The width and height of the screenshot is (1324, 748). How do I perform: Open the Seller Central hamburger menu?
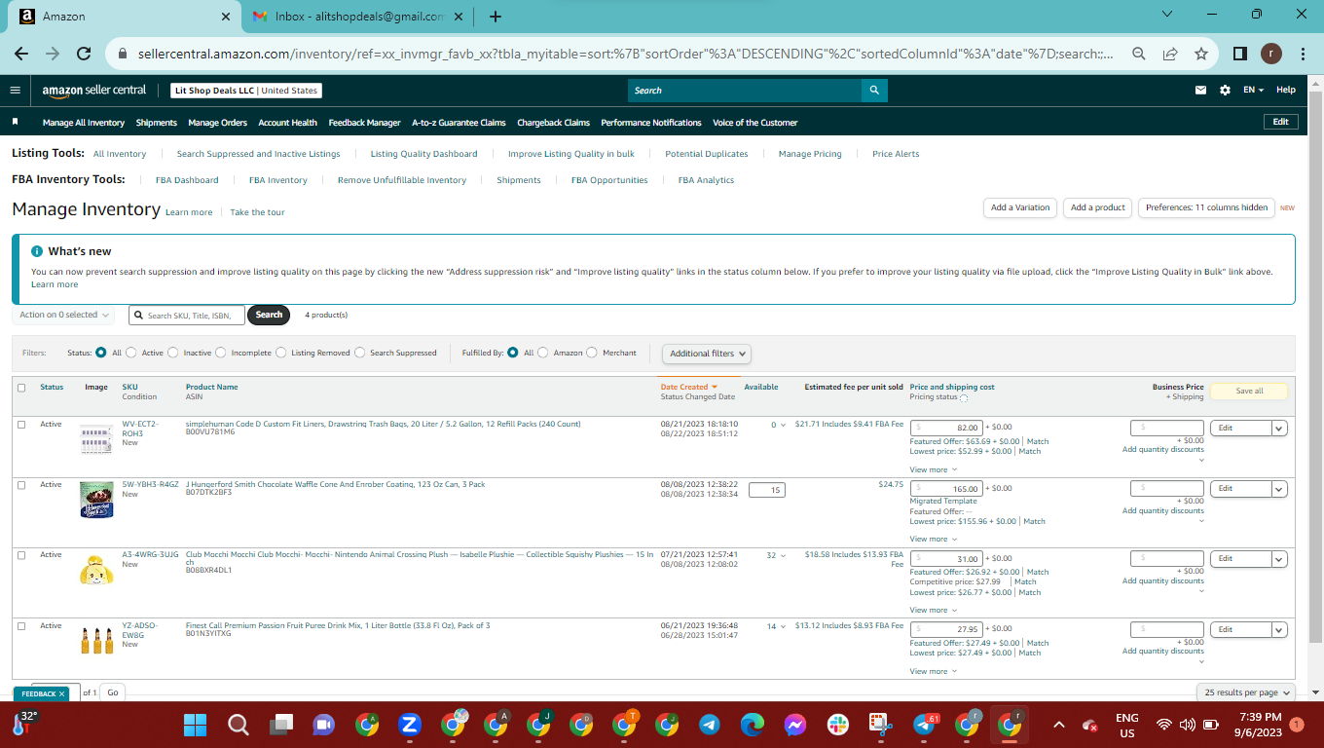[15, 90]
